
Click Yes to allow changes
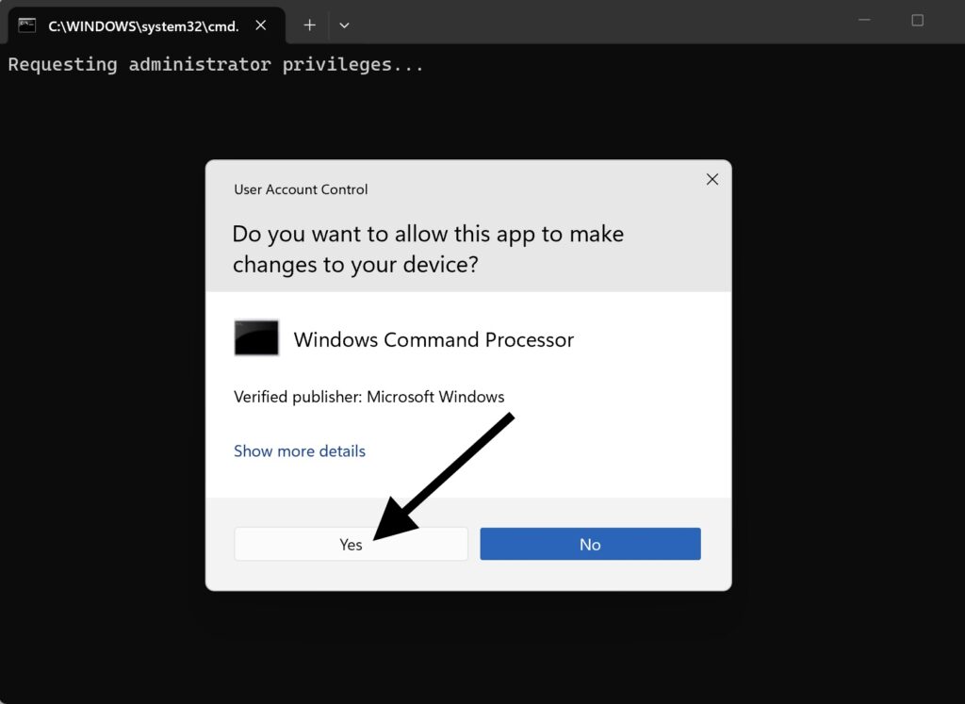click(351, 545)
